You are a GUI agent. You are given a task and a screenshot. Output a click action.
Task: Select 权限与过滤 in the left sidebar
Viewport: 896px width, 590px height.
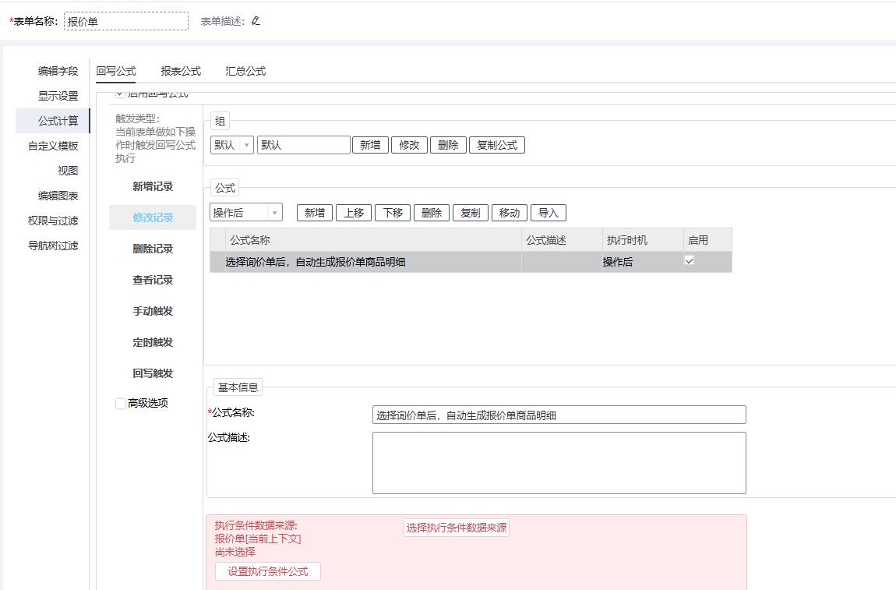tap(53, 221)
